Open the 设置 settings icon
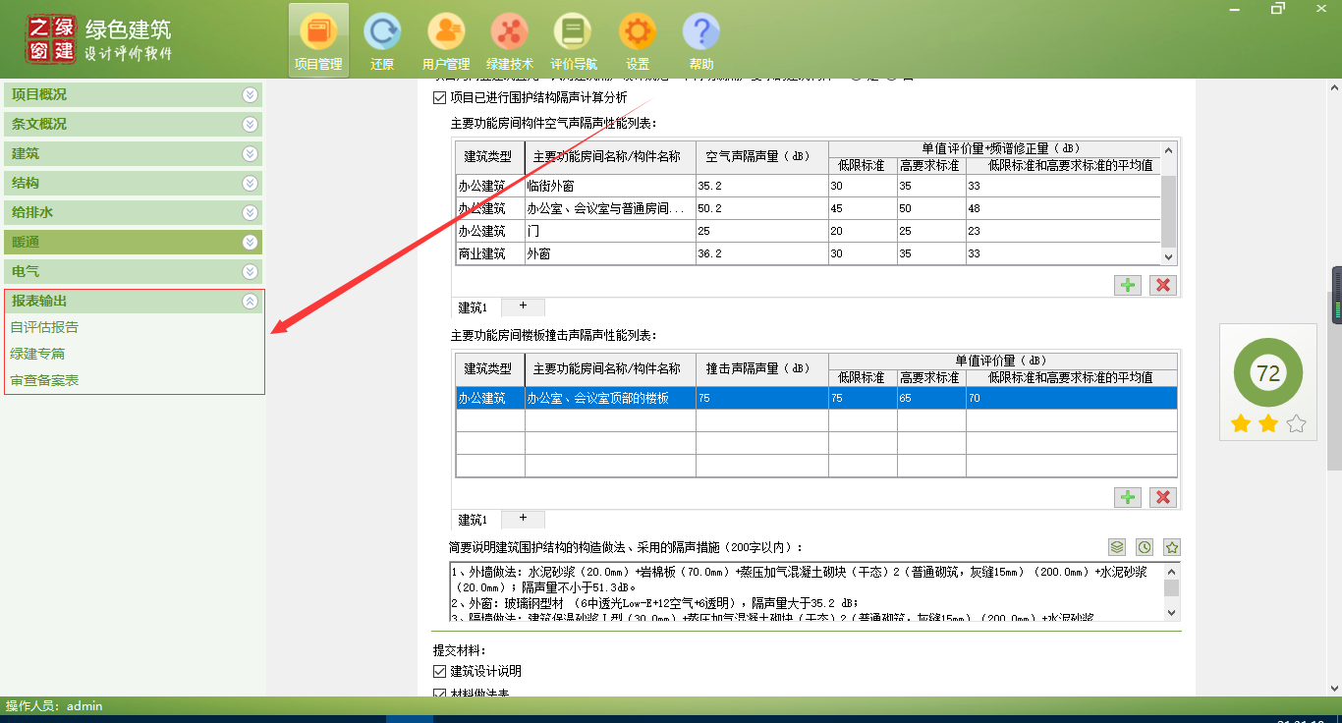The image size is (1342, 723). point(637,32)
